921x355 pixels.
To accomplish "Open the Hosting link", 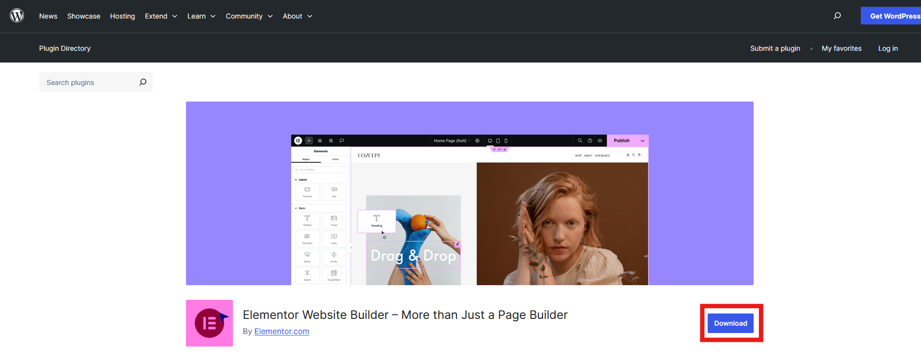I will (122, 16).
